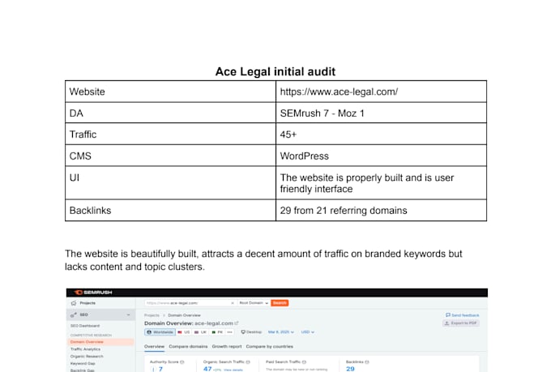551x372 pixels.
Task: Click the Organic Search Traffic value 47
Action: 207,369
